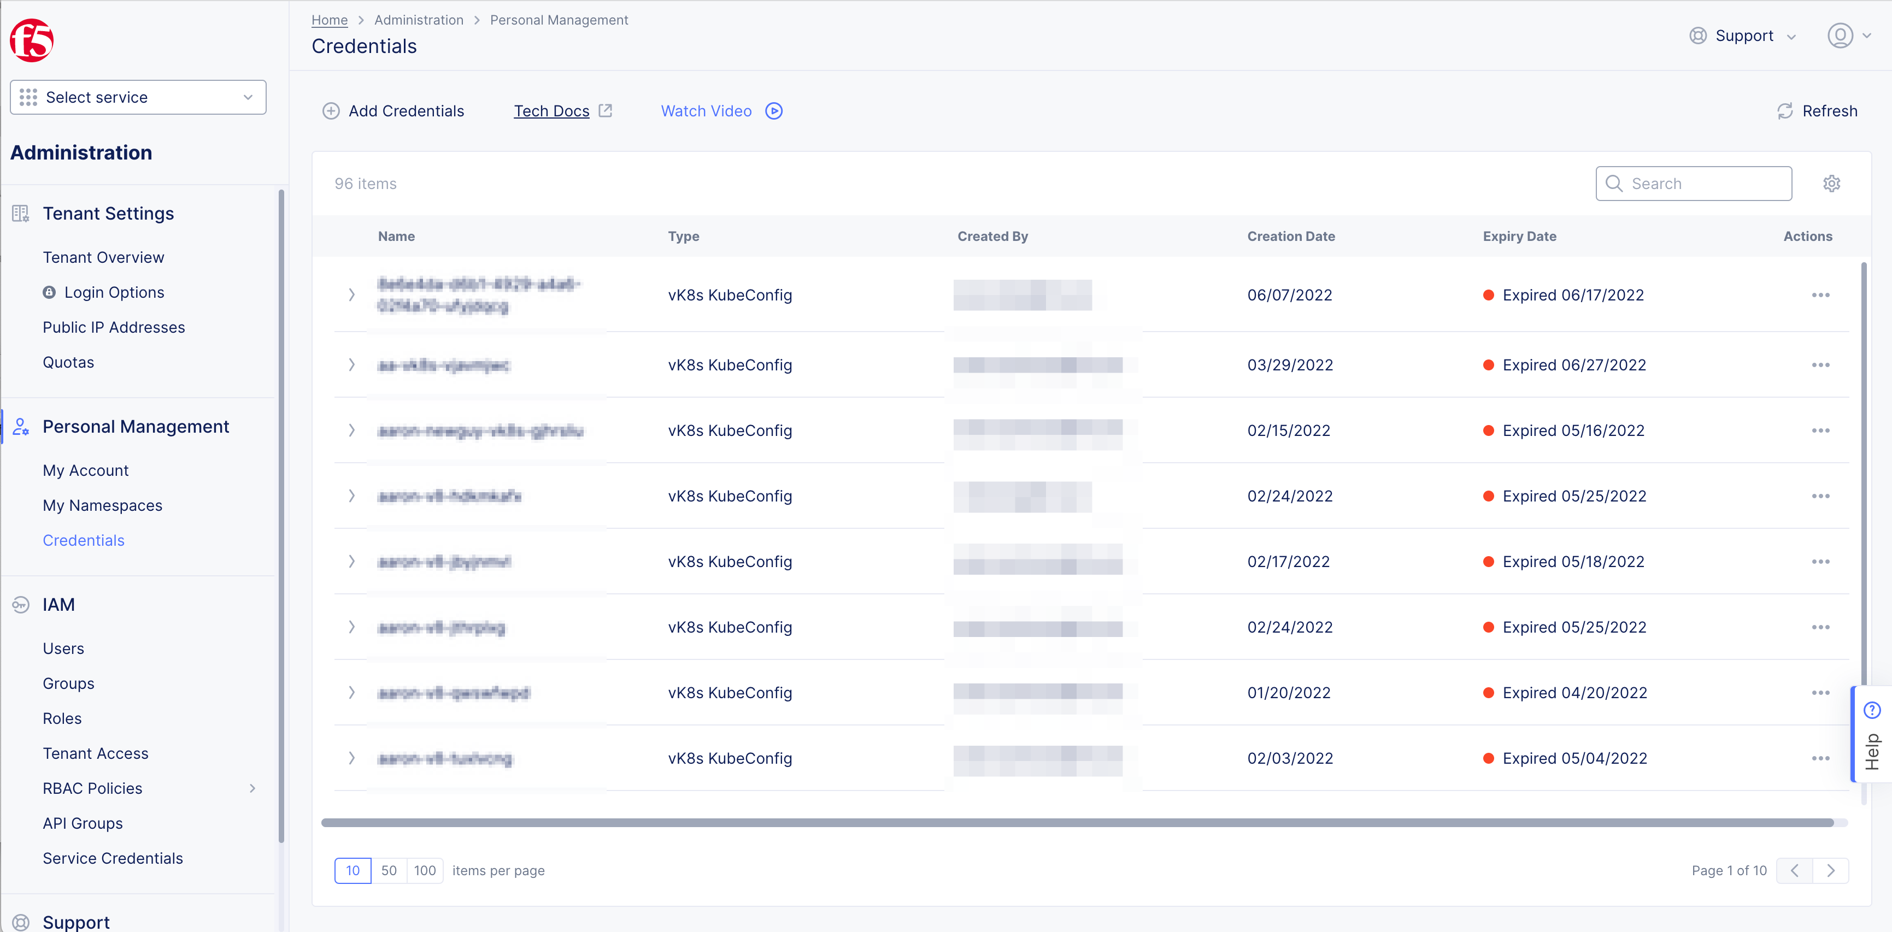Open the Help side panel icon
1892x932 pixels.
(x=1871, y=710)
